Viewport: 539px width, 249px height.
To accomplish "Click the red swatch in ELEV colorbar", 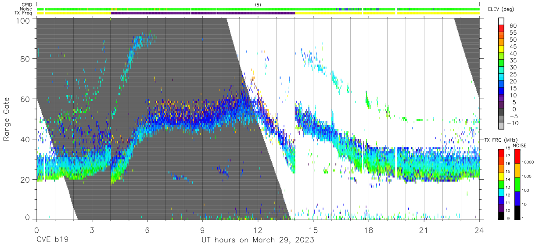I will tap(501, 29).
